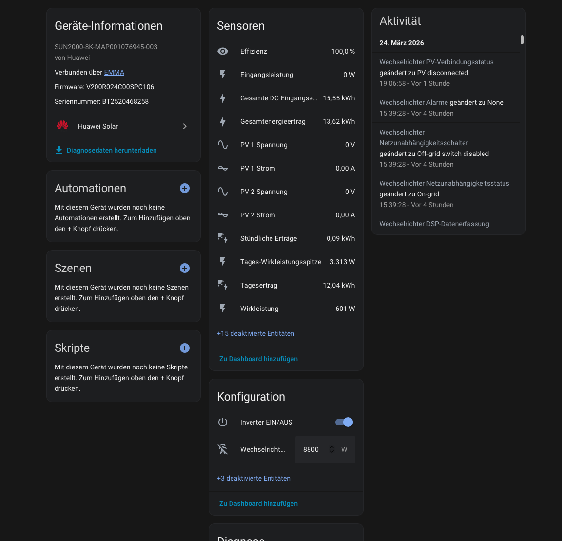Toggle the Inverter EIN/AUS switch
This screenshot has height=541, width=562.
click(344, 422)
